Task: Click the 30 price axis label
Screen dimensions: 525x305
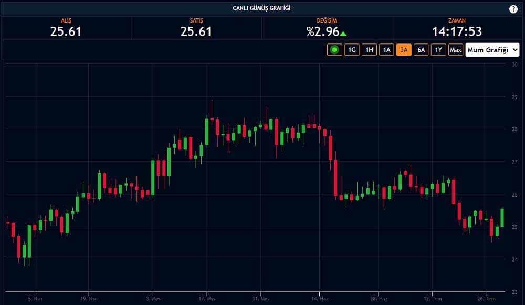Action: pos(514,64)
